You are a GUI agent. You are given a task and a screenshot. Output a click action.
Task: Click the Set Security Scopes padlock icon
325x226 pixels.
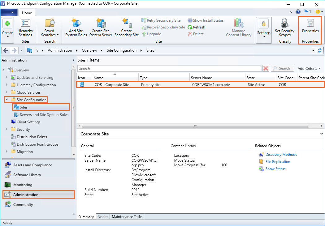click(284, 23)
